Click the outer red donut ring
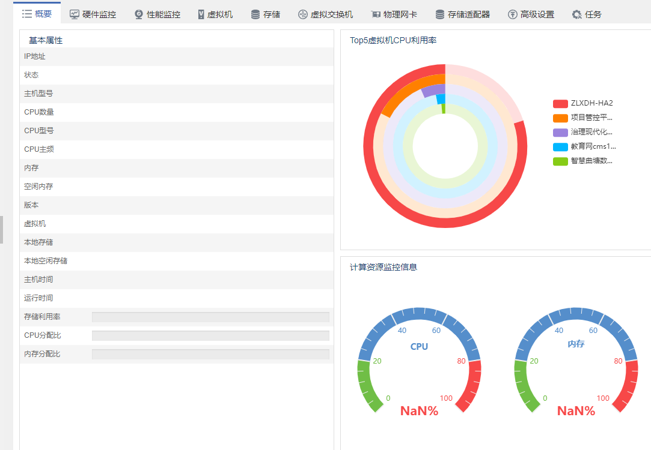This screenshot has width=651, height=450. pyautogui.click(x=445, y=223)
